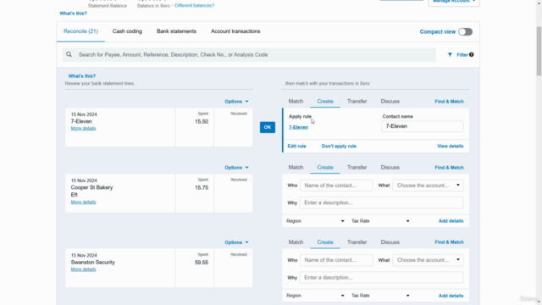Click Add details for Cooper St Bakery
The image size is (542, 305).
pos(451,221)
